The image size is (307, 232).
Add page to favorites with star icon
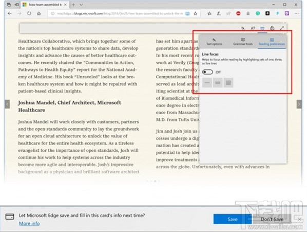click(196, 13)
